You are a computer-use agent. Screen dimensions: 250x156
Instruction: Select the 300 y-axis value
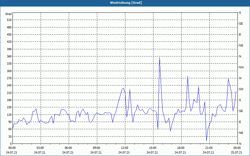[9, 71]
